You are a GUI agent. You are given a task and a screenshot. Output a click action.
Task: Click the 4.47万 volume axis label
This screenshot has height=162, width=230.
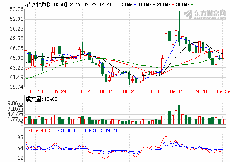(x=15, y=114)
